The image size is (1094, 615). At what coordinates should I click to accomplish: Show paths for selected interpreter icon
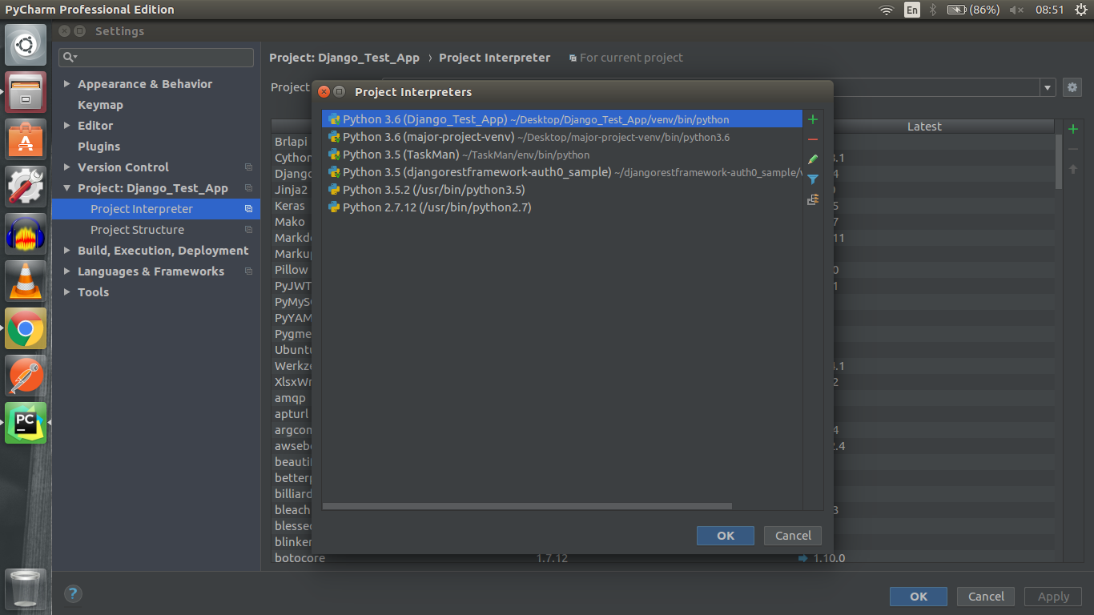pyautogui.click(x=813, y=199)
